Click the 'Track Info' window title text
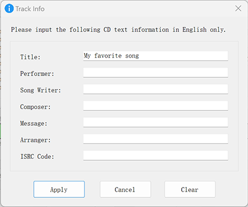The width and height of the screenshot is (248, 207). tap(30, 9)
